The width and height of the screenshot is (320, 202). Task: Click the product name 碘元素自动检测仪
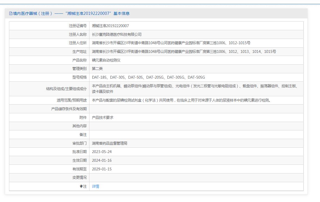click(x=106, y=60)
